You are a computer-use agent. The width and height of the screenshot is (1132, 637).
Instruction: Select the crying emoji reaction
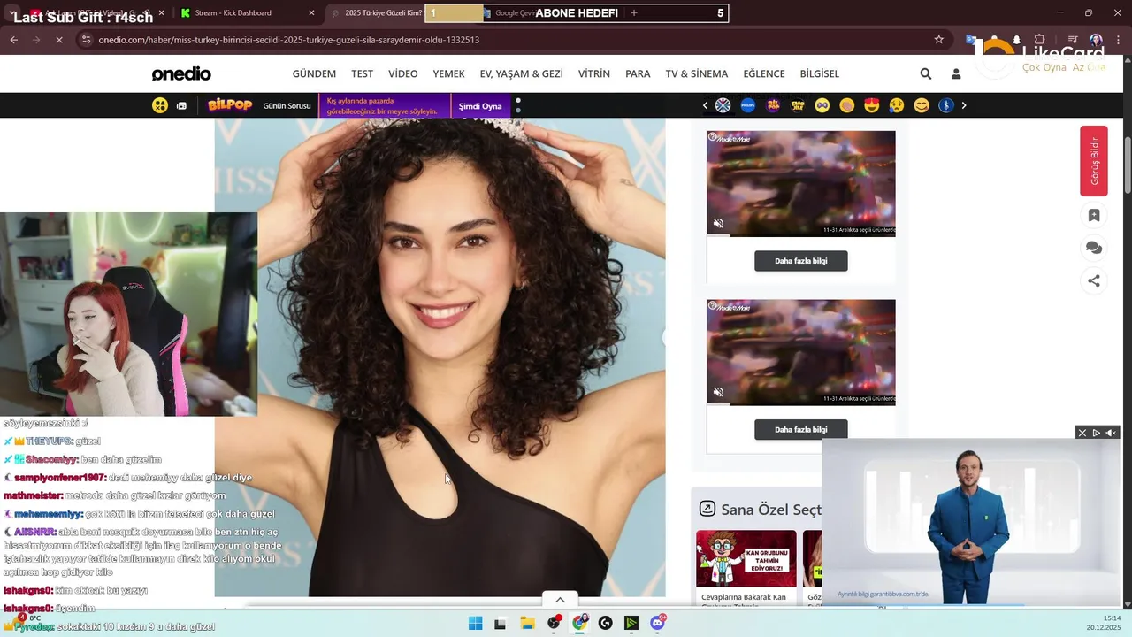tap(897, 105)
